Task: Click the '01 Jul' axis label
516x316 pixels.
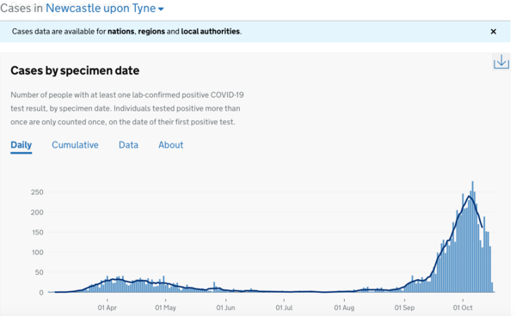Action: pos(284,307)
